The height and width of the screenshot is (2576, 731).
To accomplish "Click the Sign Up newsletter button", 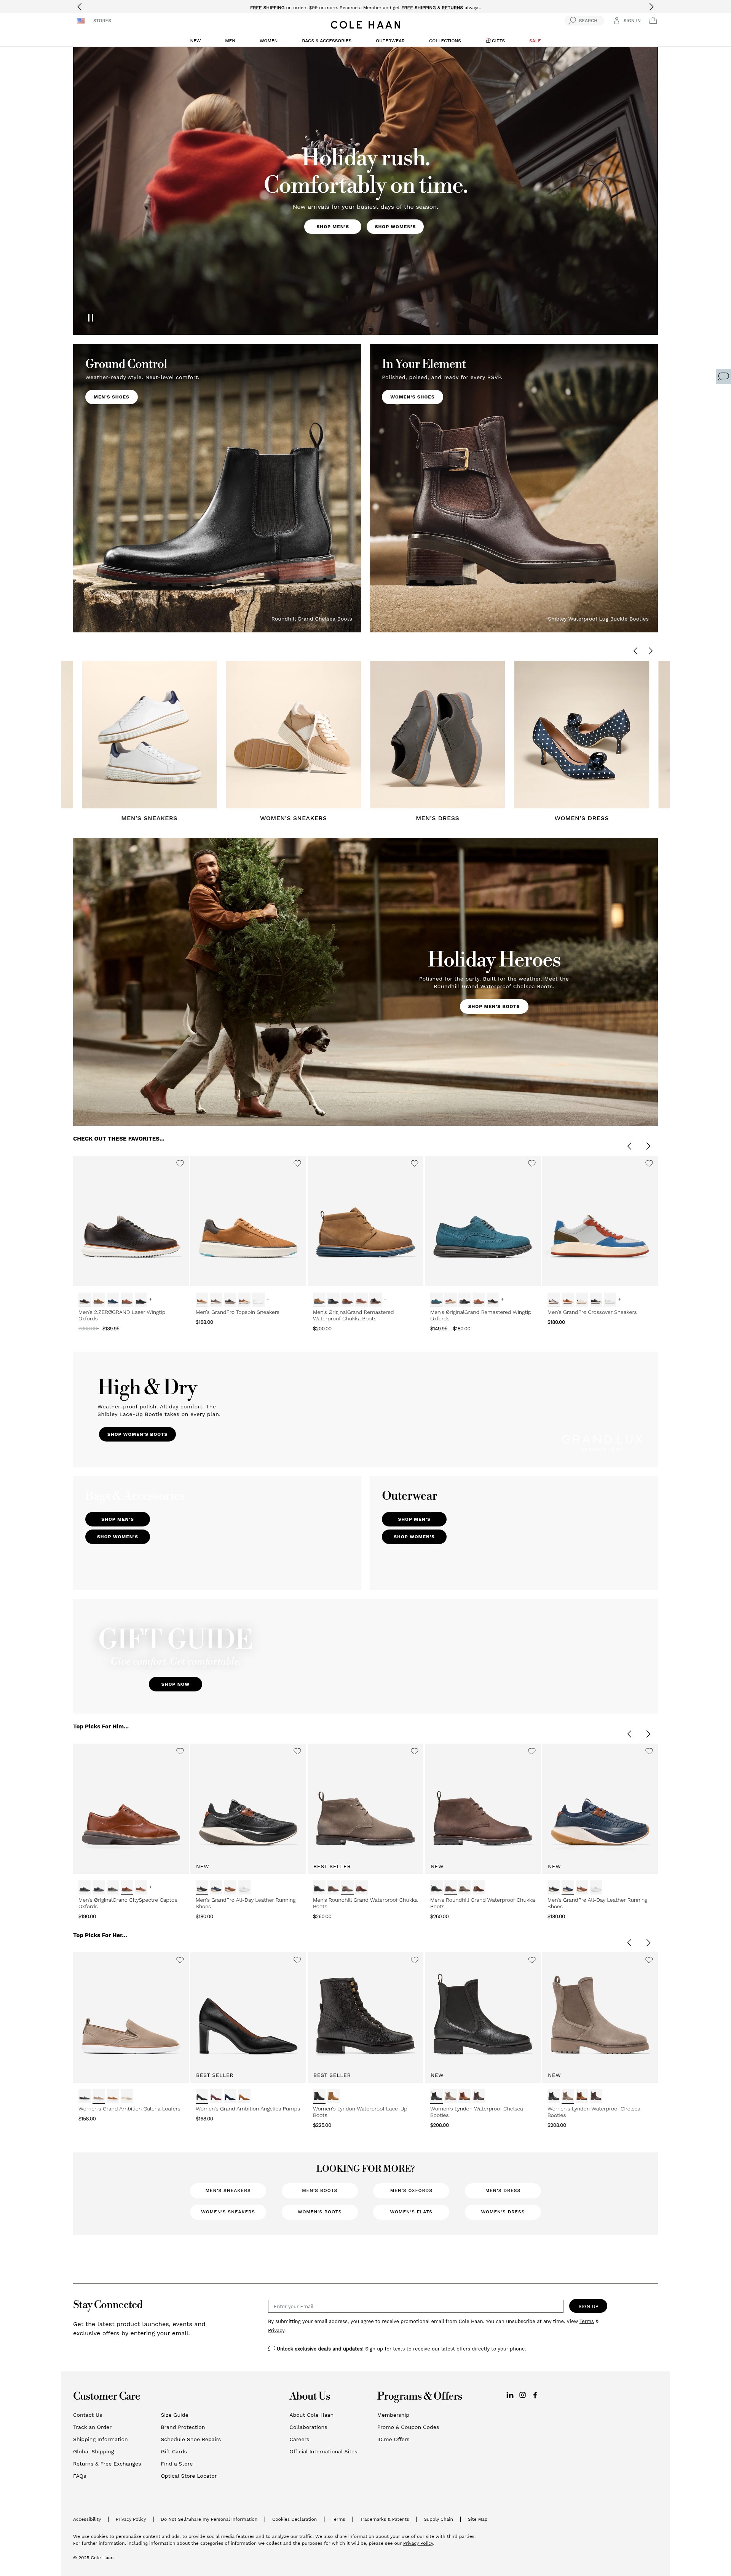I will 588,2306.
